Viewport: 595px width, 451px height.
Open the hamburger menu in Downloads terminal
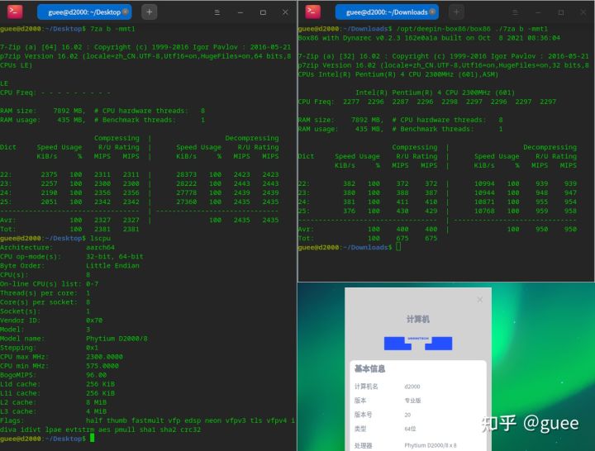click(x=515, y=12)
